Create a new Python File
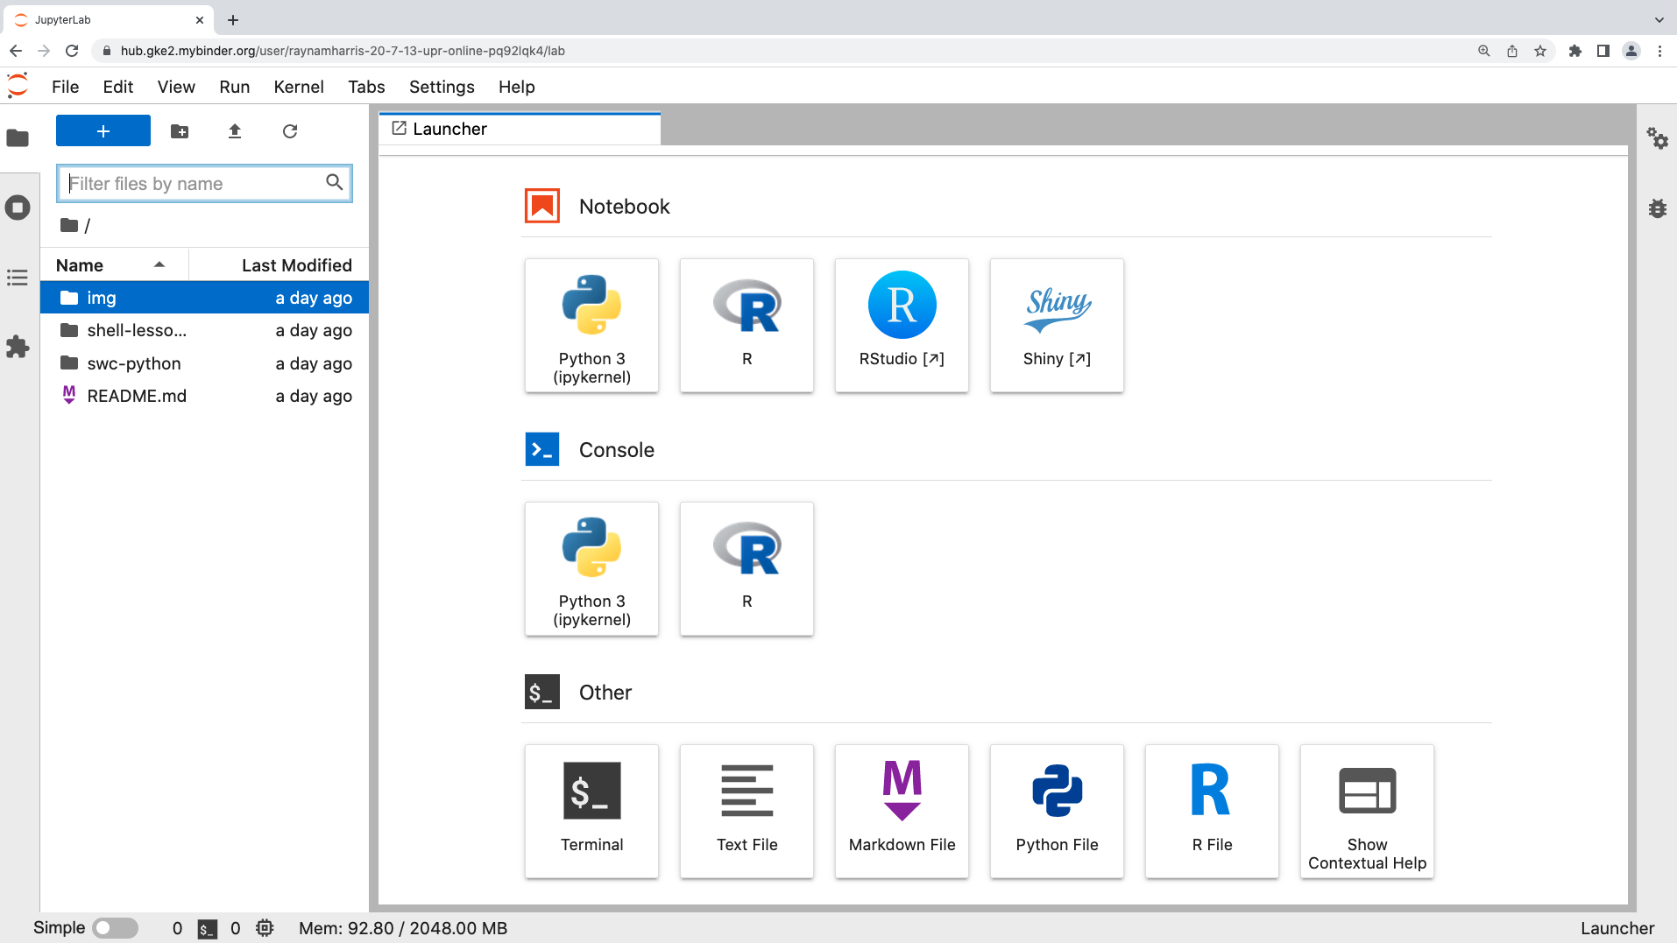 point(1057,811)
